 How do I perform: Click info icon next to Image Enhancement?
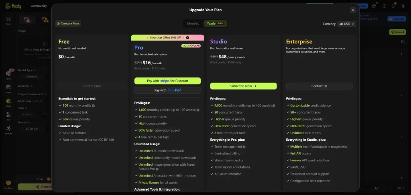(x=45, y=94)
